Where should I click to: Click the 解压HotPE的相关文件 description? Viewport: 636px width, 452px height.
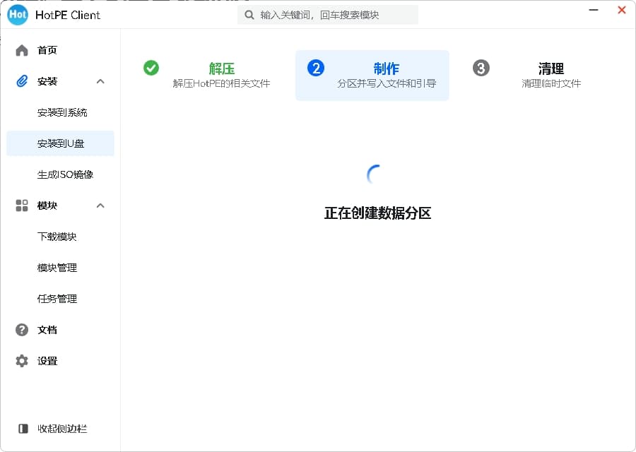tap(221, 83)
